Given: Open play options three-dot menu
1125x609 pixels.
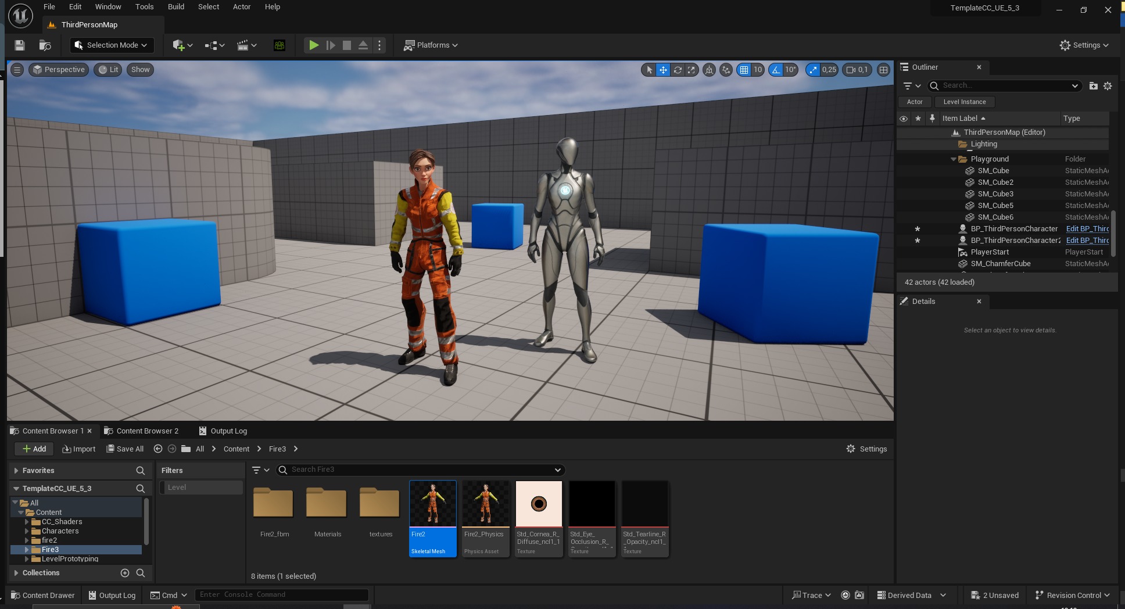Looking at the screenshot, I should (379, 45).
